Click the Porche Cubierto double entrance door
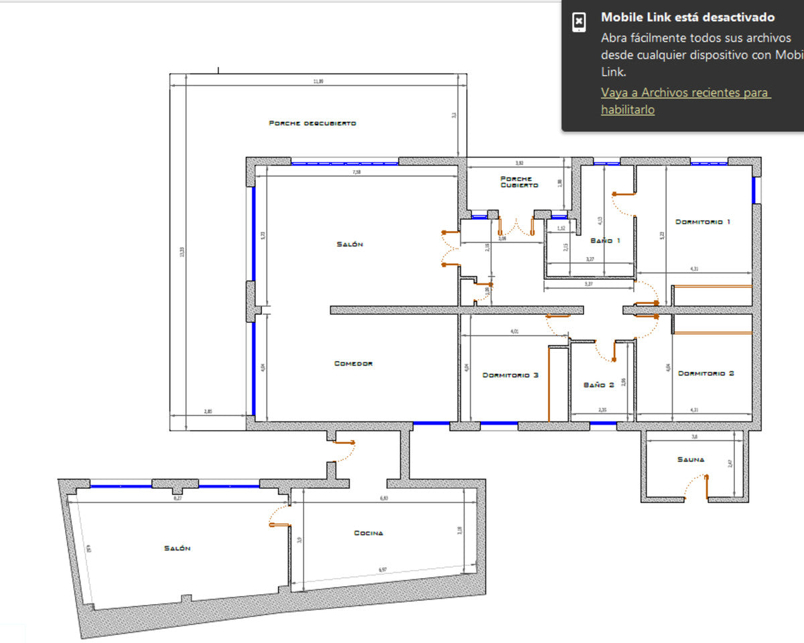The width and height of the screenshot is (804, 643). [x=516, y=226]
